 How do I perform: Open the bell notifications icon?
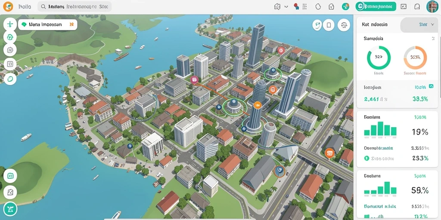417,6
